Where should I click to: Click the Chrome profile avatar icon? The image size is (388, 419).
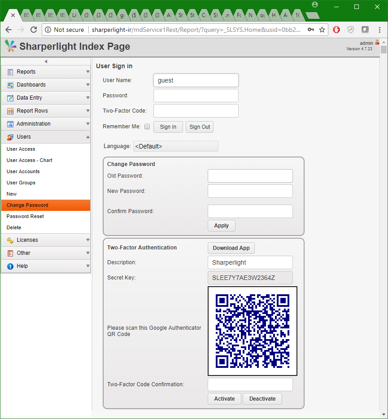[315, 4]
